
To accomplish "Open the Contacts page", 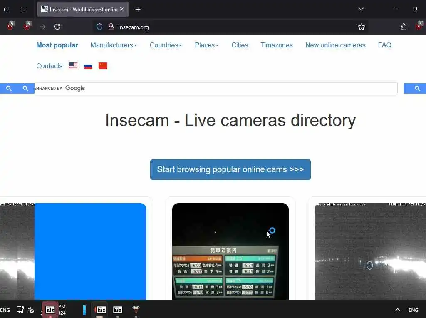I will click(x=49, y=66).
